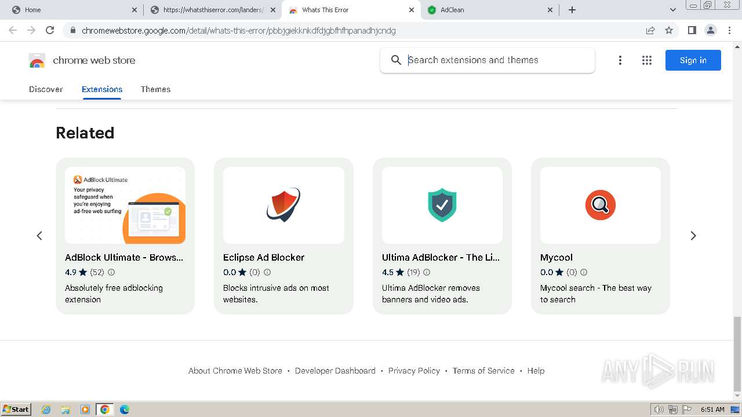
Task: Click info icon next to Mycool rating
Action: tap(584, 272)
